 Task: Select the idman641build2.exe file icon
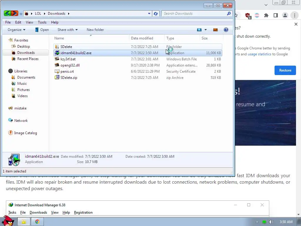click(57, 53)
